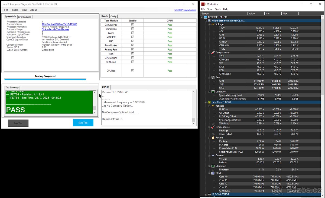Viewport: 325px width, 198px height.
Task: Toggle the Genuine Intel test checkbox
Action: pos(132,25)
